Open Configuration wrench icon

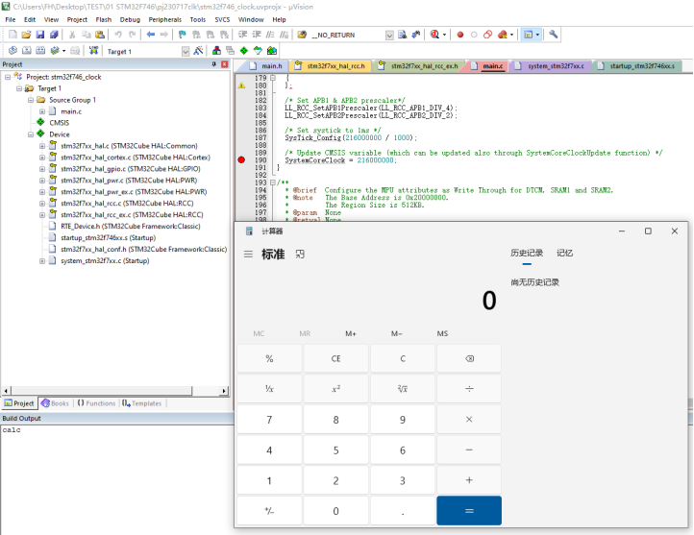554,35
